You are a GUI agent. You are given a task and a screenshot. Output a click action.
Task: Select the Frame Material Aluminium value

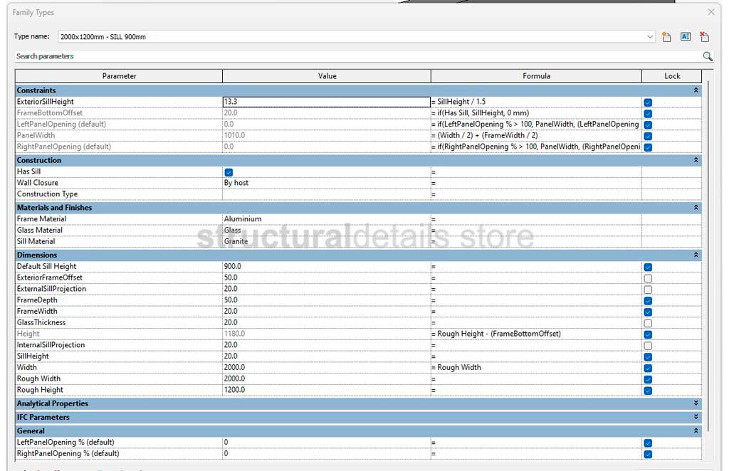point(325,219)
